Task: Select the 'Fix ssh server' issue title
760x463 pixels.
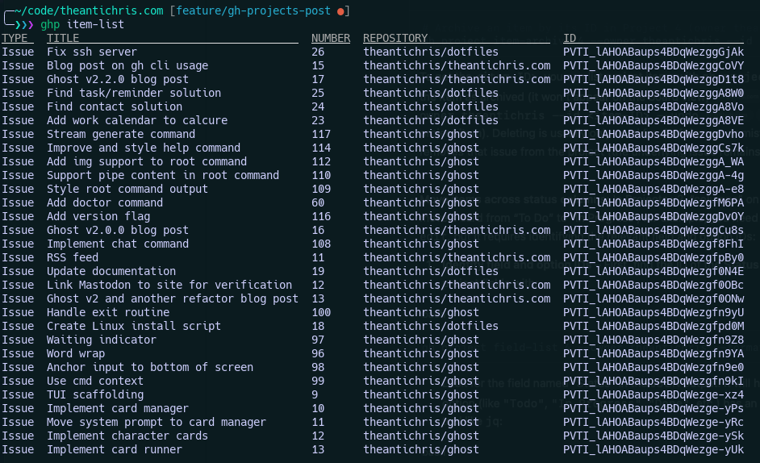Action: tap(92, 52)
